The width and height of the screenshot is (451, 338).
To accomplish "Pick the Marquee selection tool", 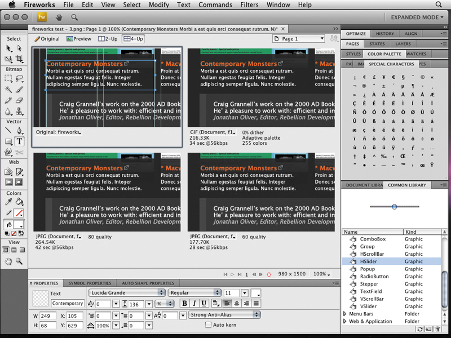I will (x=8, y=78).
